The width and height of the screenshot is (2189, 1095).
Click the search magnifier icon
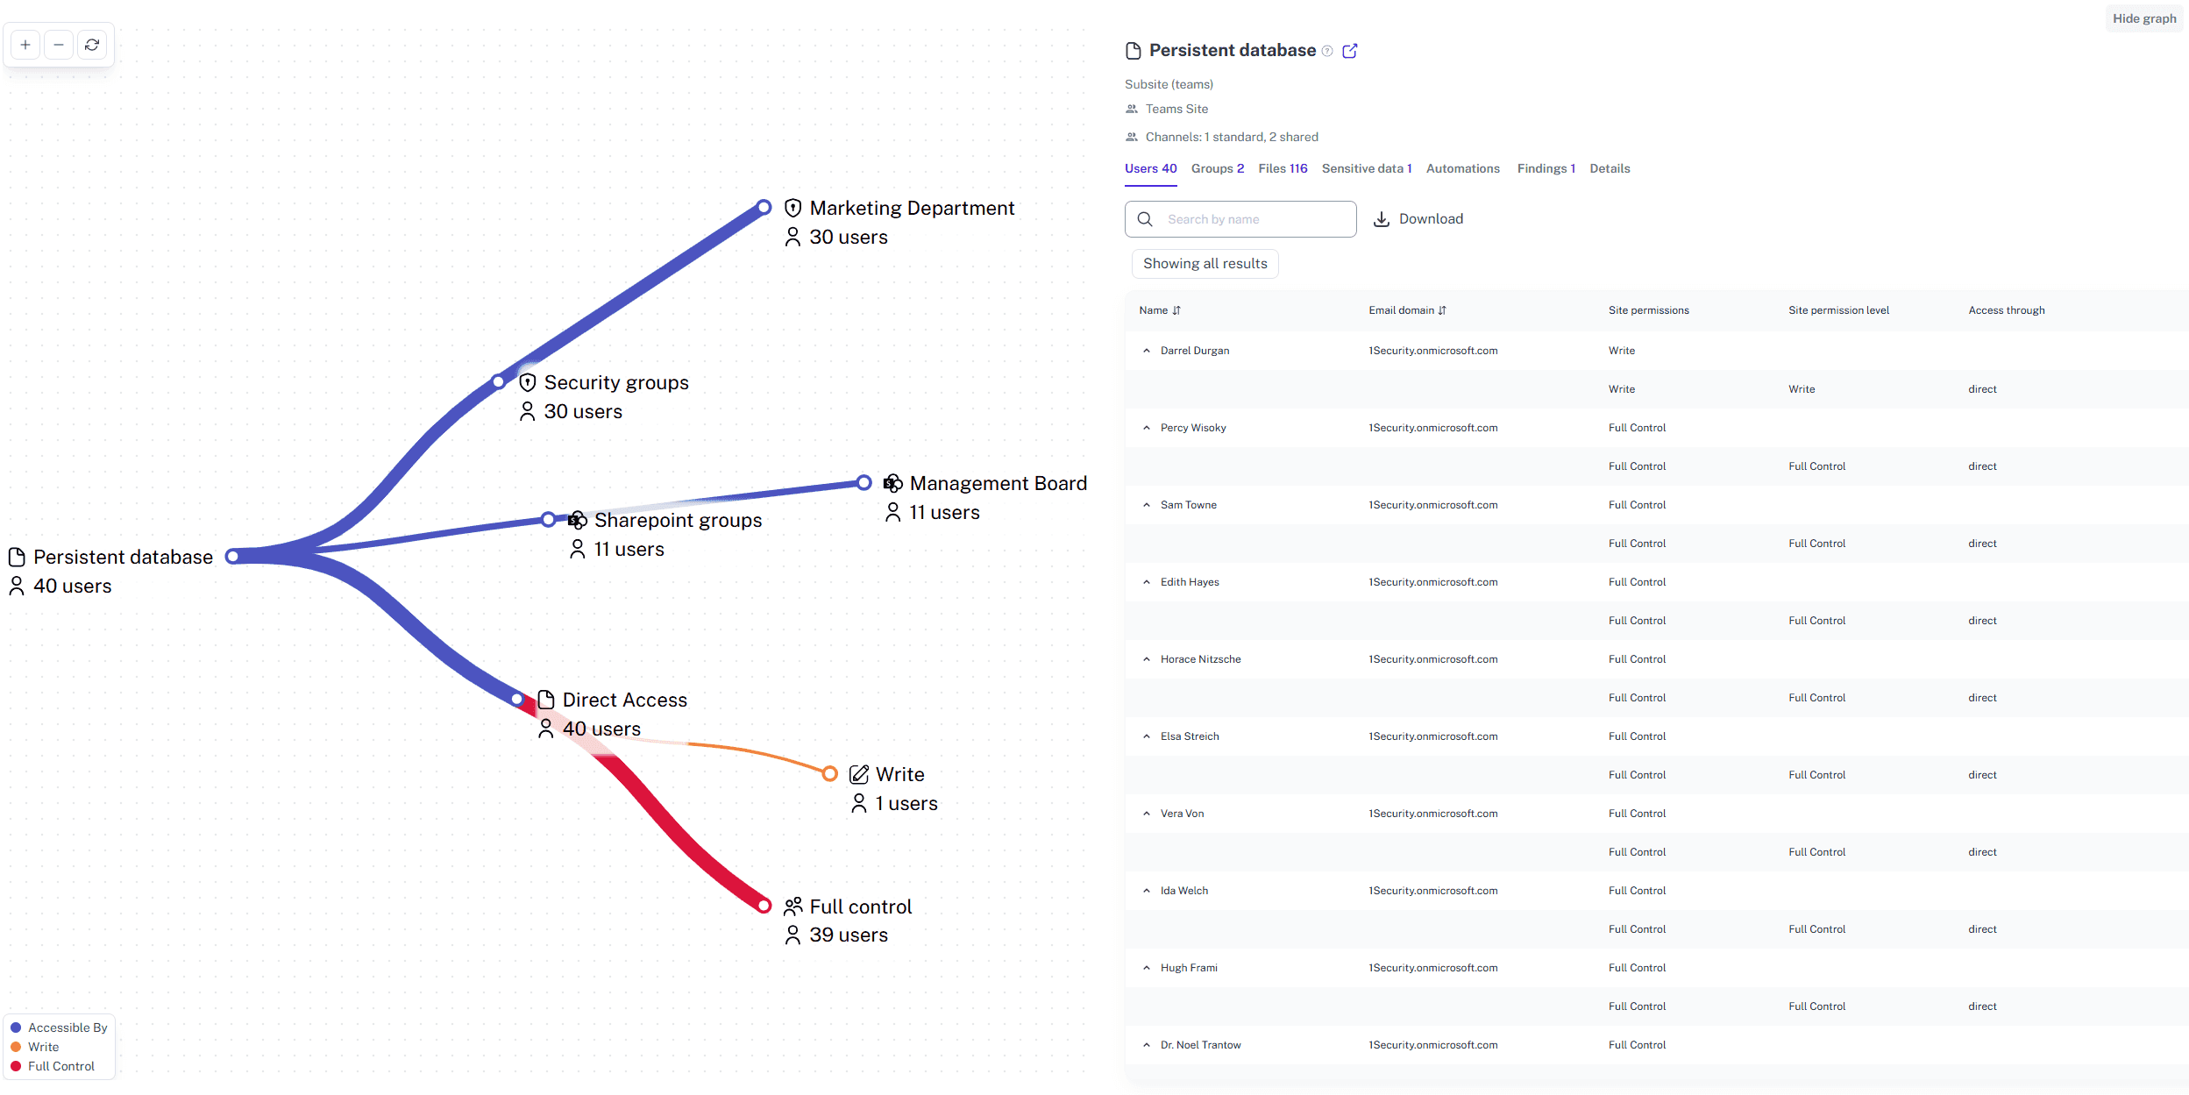pyautogui.click(x=1145, y=218)
